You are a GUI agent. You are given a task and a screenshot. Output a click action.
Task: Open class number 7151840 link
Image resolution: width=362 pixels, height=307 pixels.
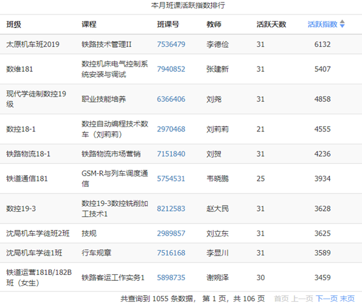[x=171, y=153]
